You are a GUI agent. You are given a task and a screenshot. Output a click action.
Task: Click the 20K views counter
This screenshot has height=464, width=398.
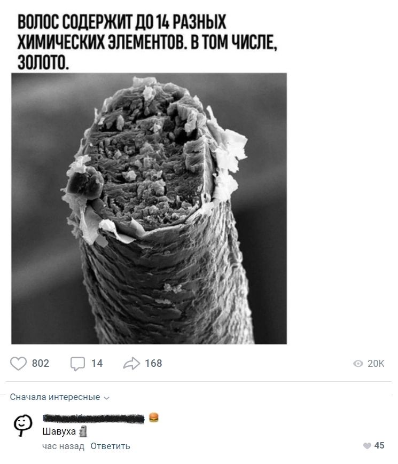[x=376, y=364]
